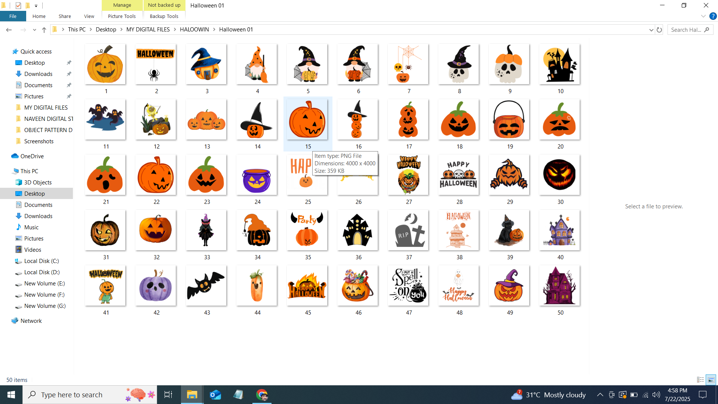Switch to Details view layout icon

(x=700, y=380)
